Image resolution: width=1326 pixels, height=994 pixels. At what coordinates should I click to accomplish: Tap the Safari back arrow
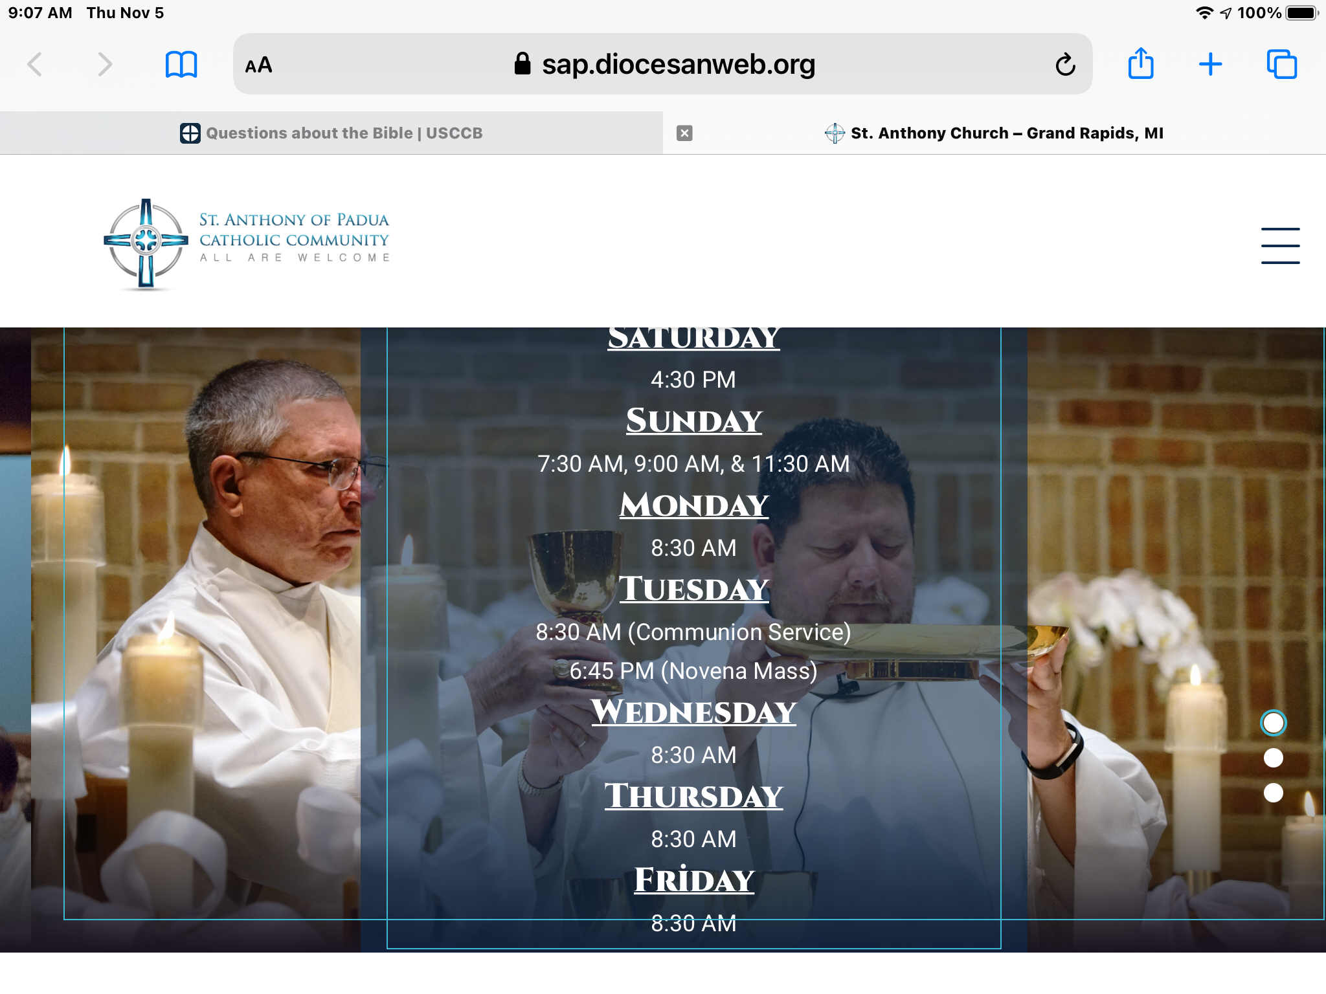36,65
